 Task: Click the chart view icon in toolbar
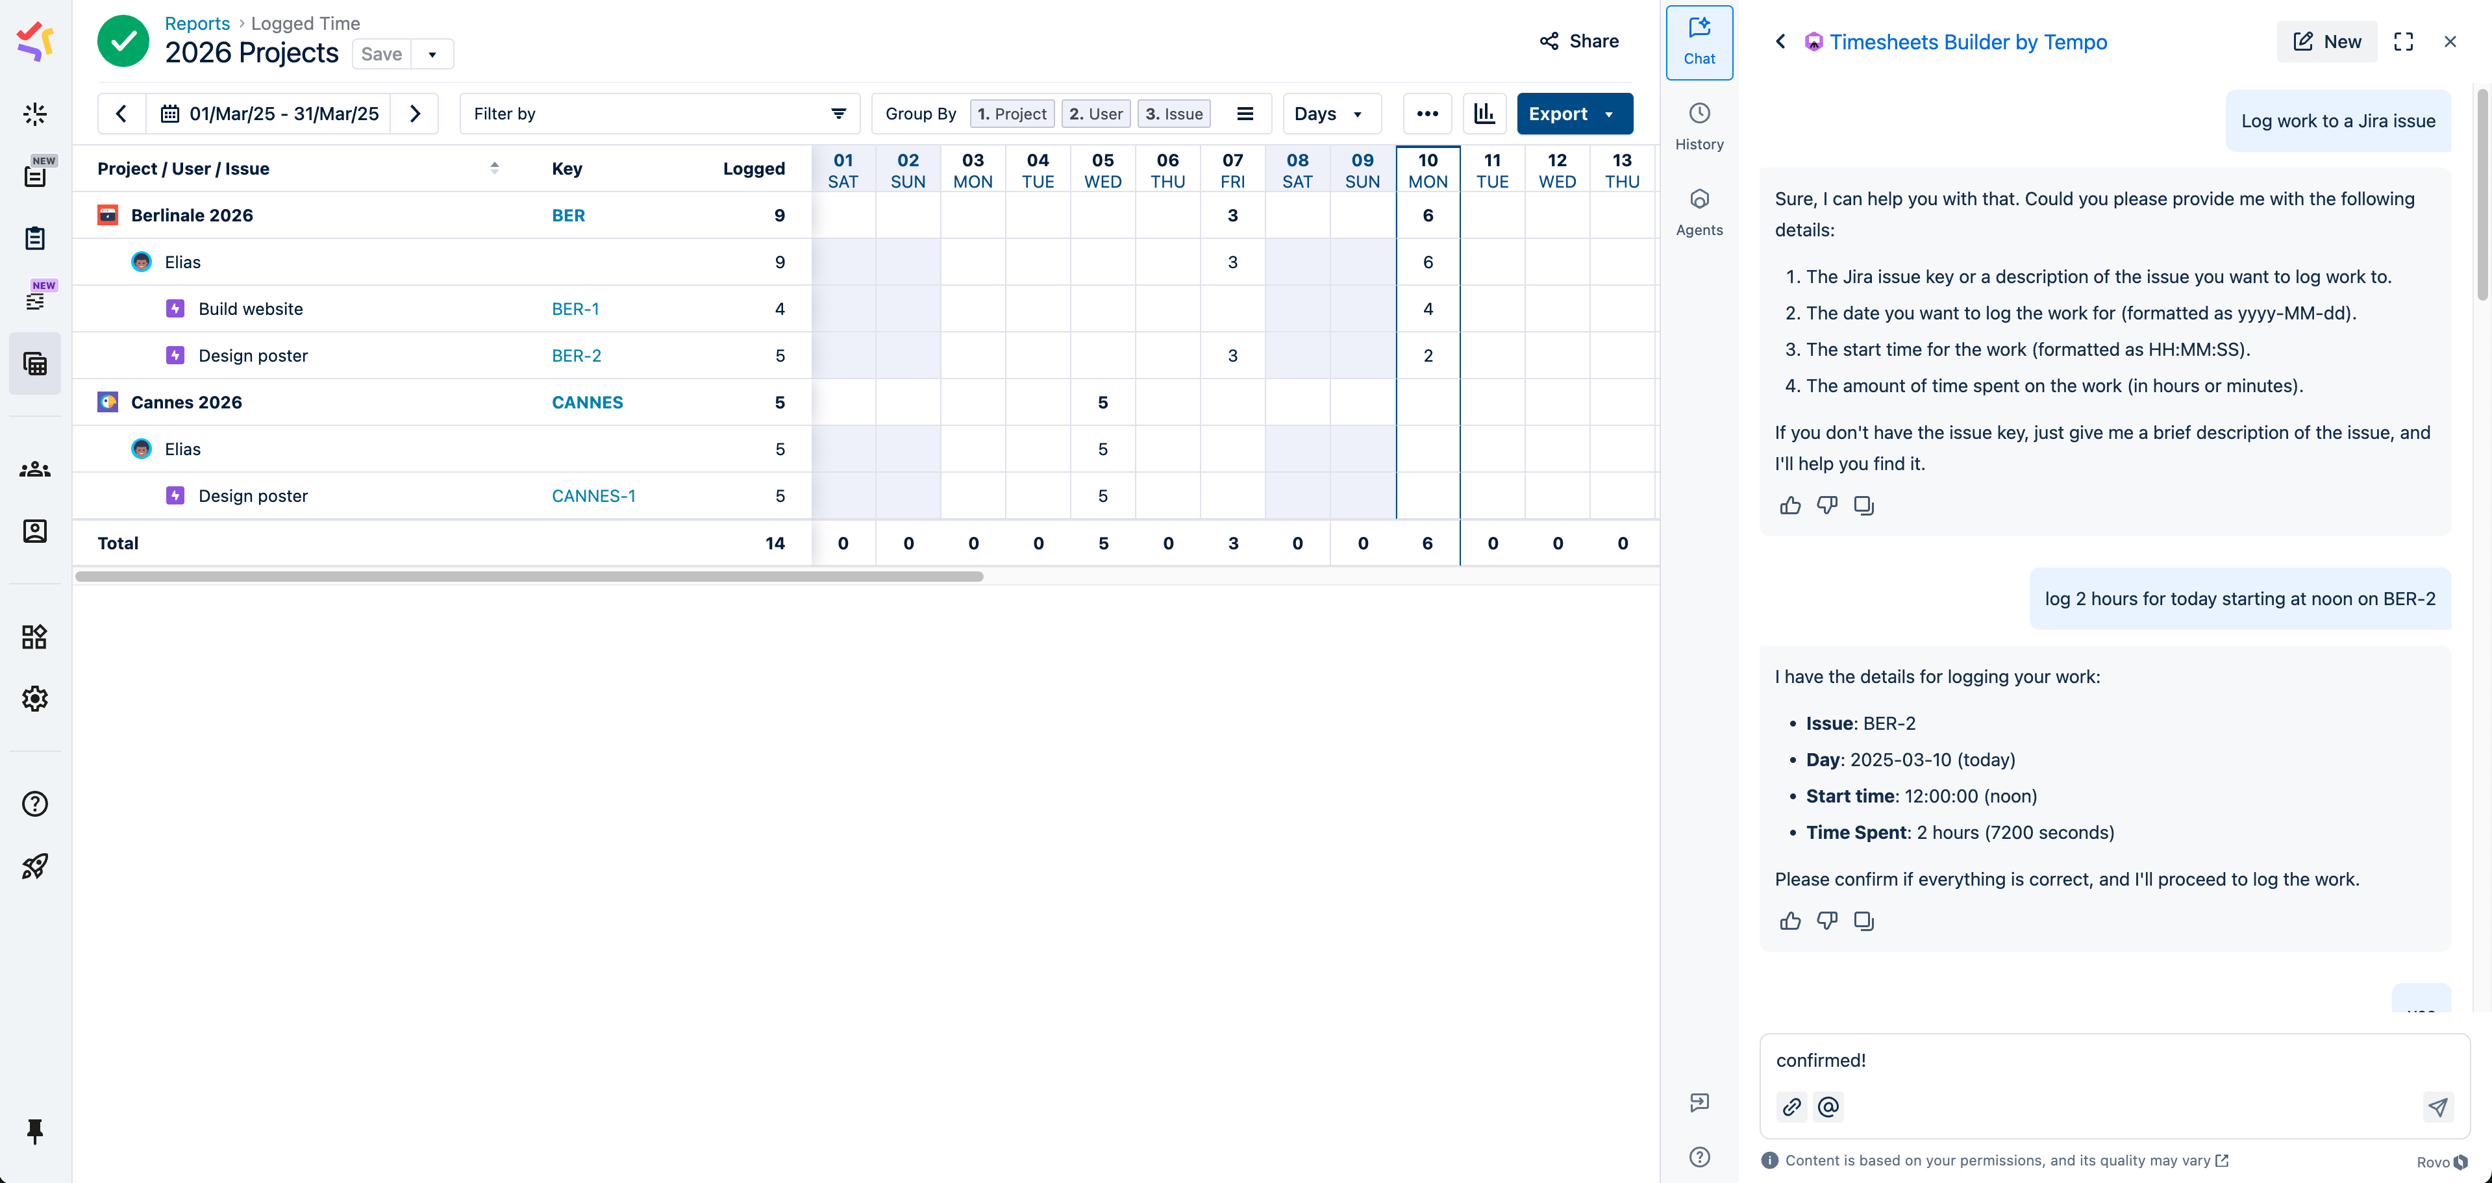point(1484,114)
